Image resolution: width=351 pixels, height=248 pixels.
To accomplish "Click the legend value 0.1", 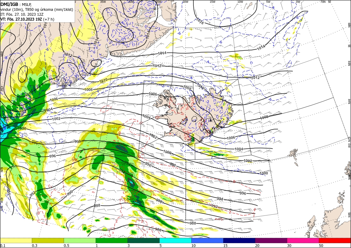I will pos(2,246).
